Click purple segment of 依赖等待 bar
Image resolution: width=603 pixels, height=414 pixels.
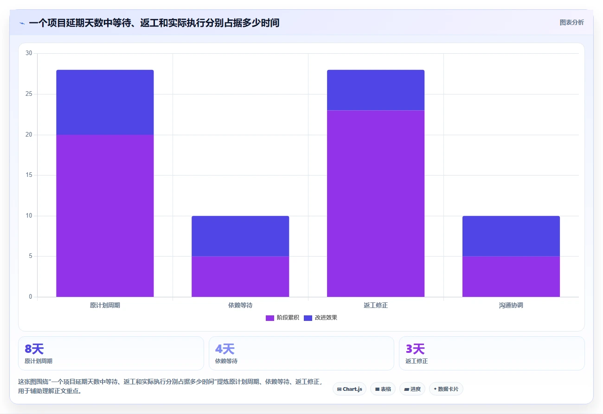point(240,276)
